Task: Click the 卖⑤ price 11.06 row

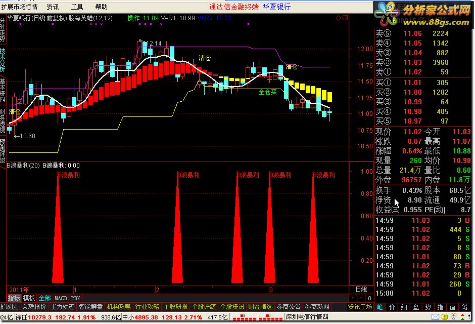Action: pyautogui.click(x=423, y=34)
